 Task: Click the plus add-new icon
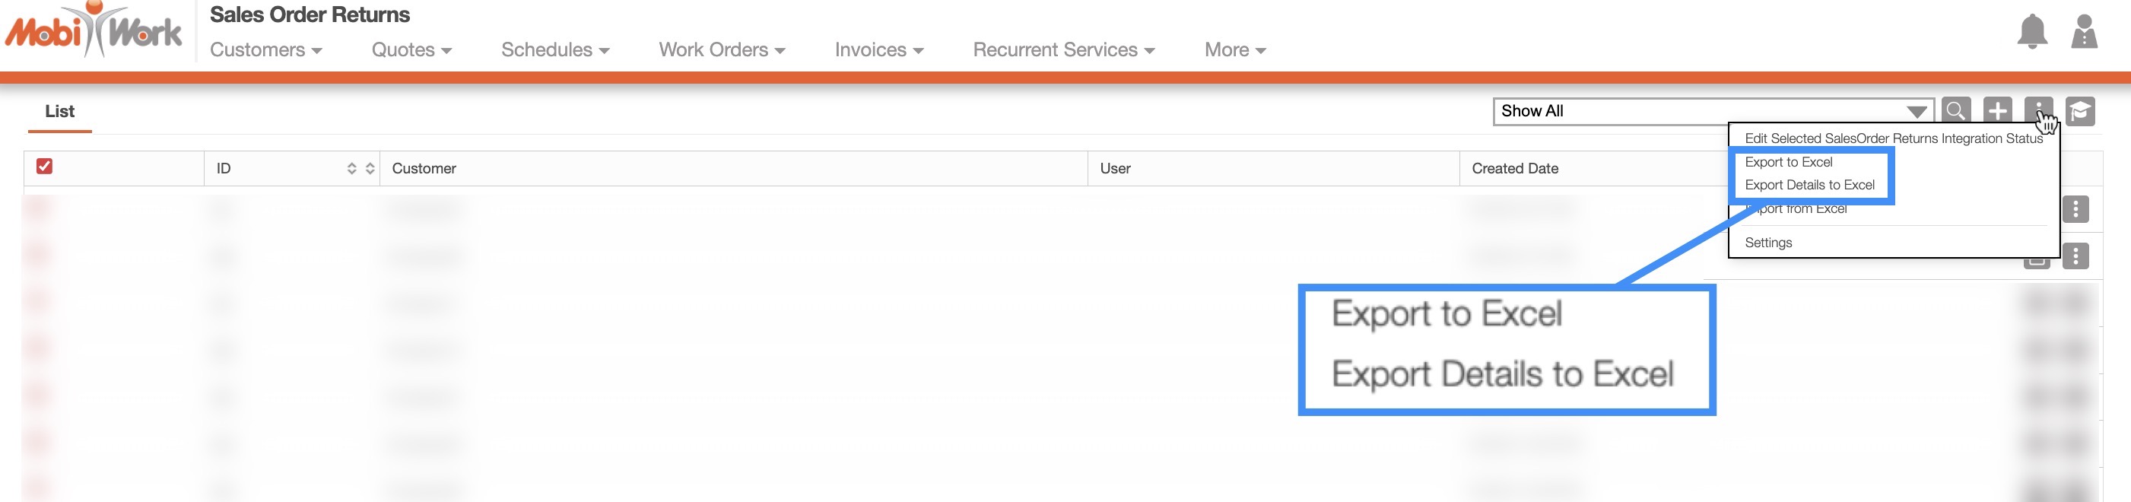point(1997,111)
